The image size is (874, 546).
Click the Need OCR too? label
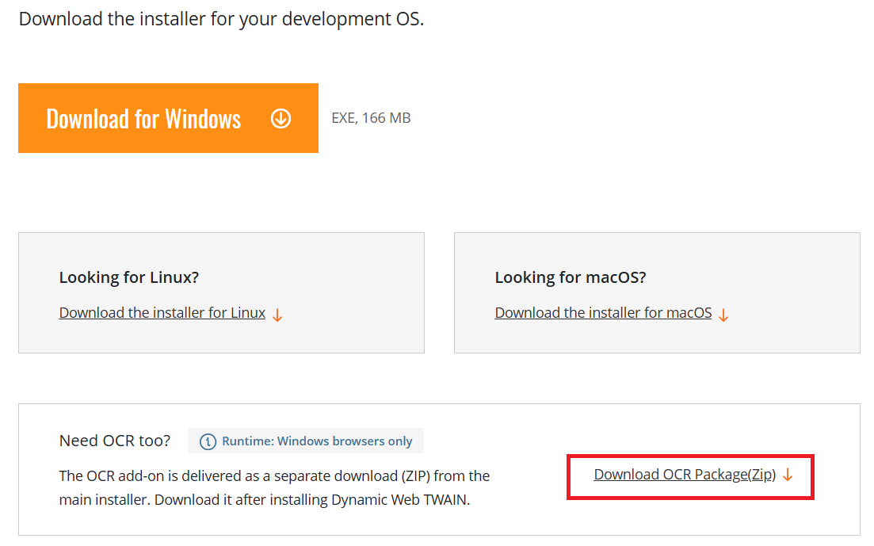[115, 441]
